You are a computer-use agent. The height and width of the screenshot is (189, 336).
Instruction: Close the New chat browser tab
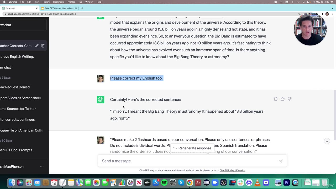click(37, 8)
